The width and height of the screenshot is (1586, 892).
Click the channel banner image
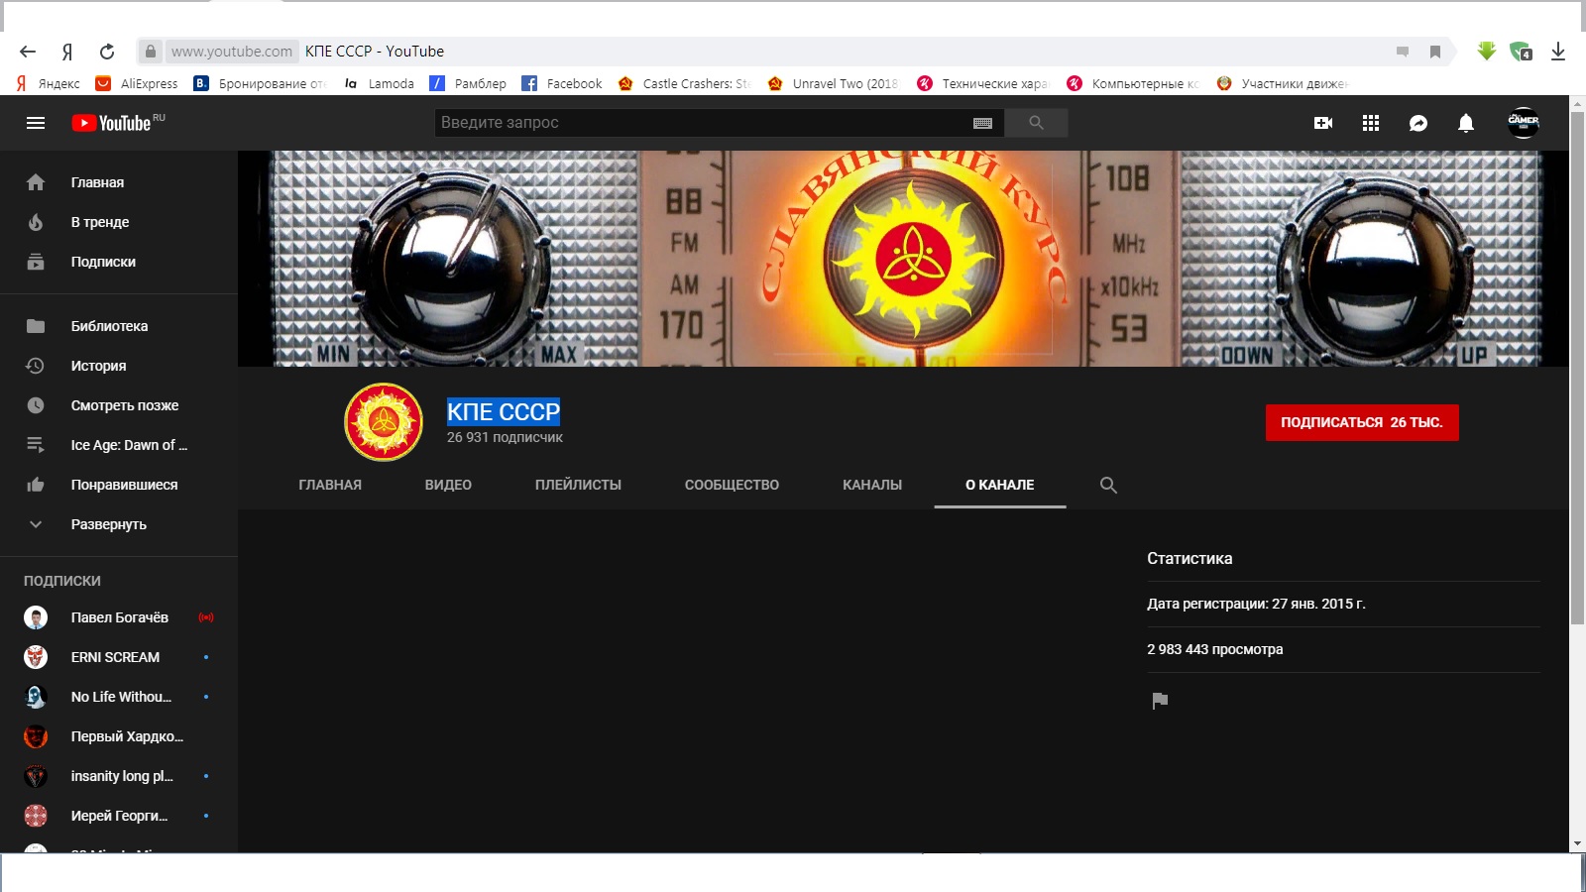coord(903,259)
